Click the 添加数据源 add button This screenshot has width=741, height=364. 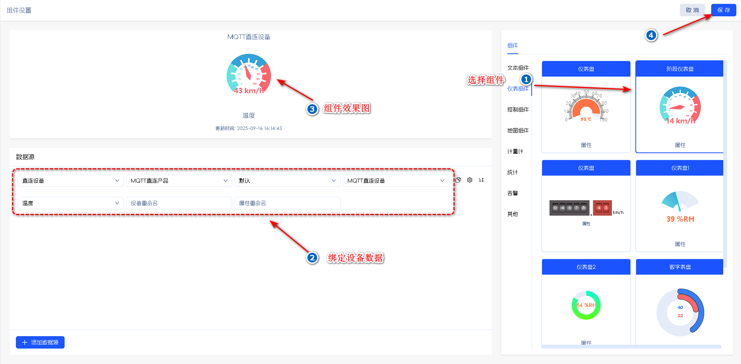pyautogui.click(x=40, y=342)
